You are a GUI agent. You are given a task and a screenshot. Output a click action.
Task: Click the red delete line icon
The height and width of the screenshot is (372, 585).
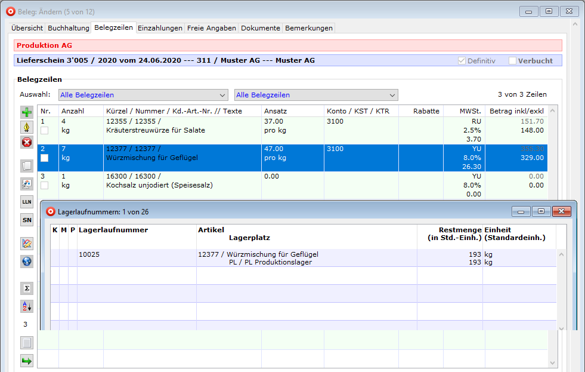click(x=27, y=142)
